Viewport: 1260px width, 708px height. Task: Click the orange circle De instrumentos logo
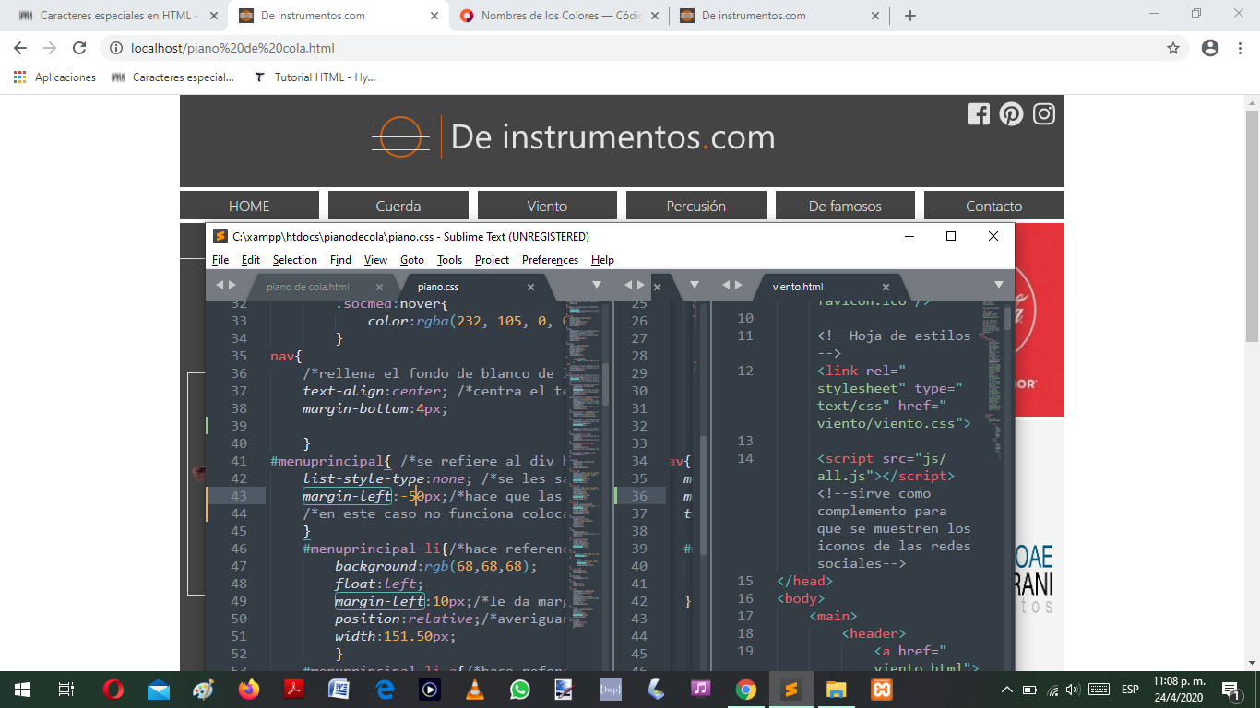401,136
